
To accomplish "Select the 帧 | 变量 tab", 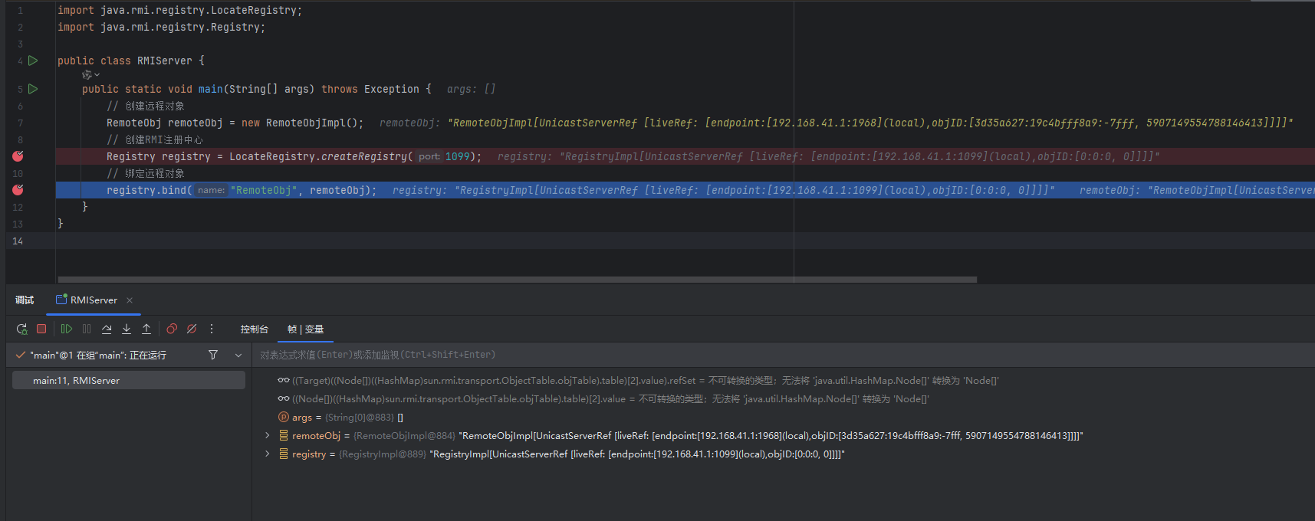I will (305, 329).
